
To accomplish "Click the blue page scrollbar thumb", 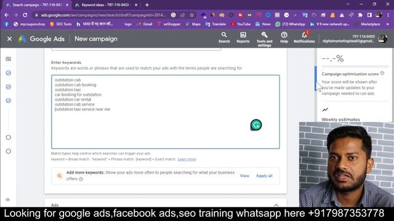I will pyautogui.click(x=316, y=79).
